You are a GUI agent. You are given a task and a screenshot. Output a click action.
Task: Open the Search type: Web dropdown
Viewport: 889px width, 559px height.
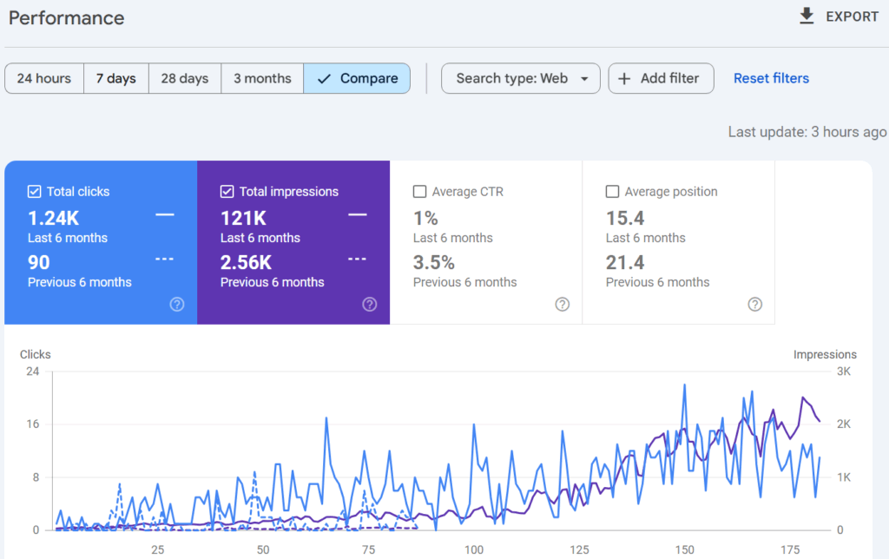(x=521, y=78)
